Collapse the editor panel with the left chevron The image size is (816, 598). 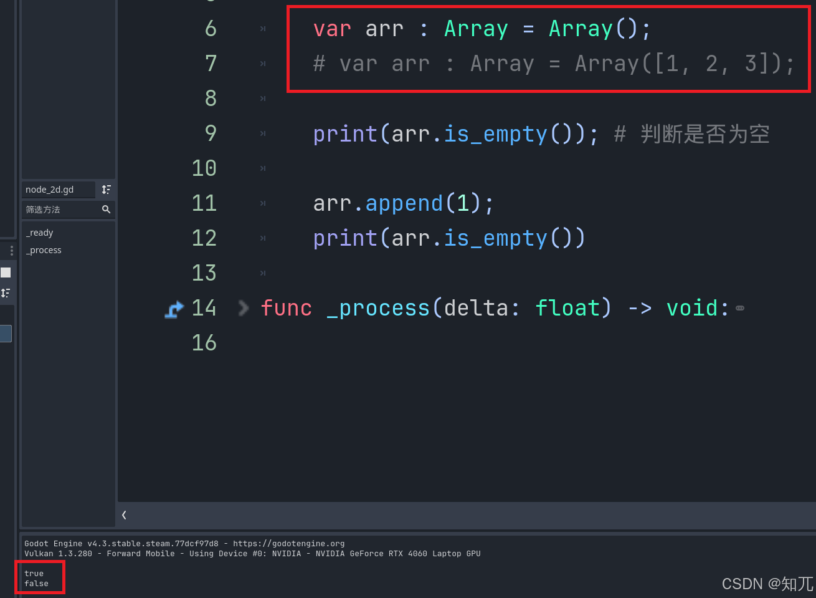[123, 514]
